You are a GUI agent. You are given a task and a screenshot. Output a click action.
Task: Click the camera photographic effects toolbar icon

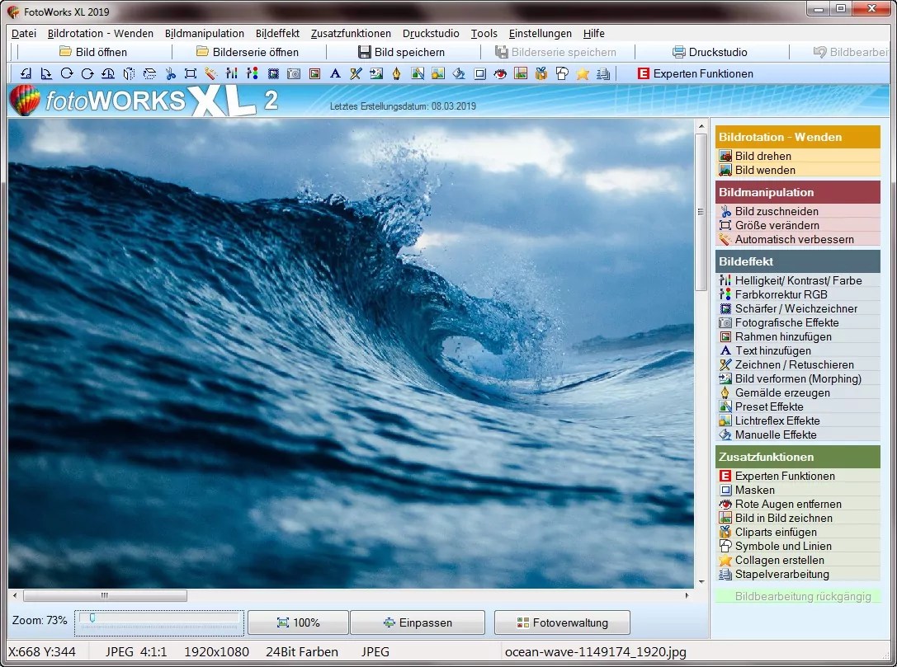tap(294, 73)
